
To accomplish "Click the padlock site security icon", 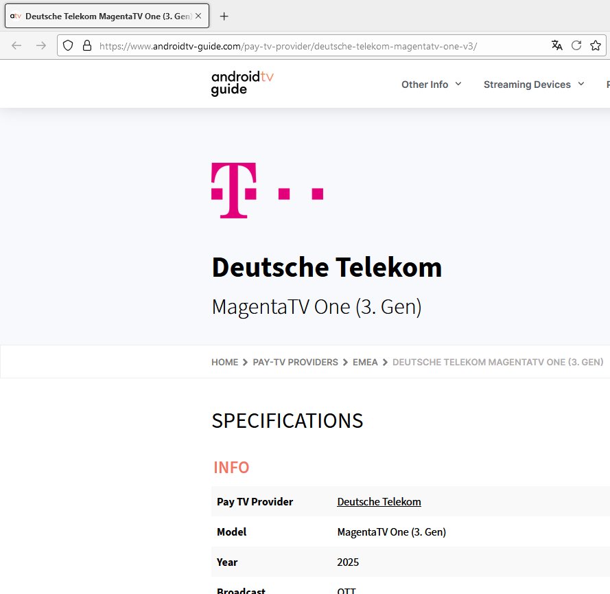I will 86,45.
